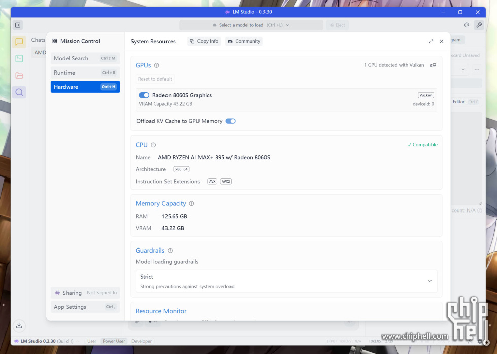This screenshot has width=497, height=354.
Task: Click Reset to default under GPUs
Action: coord(155,79)
